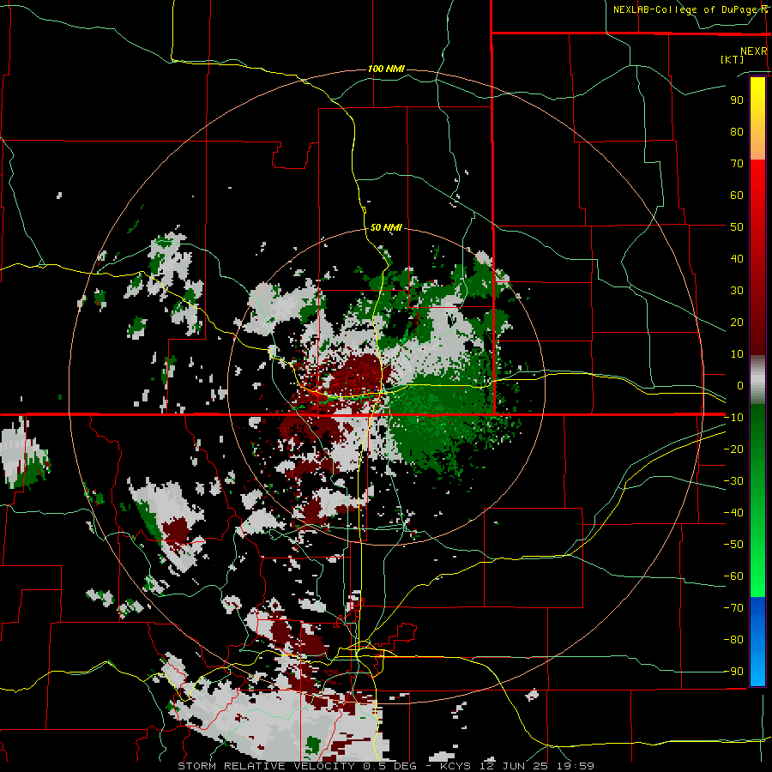Click the -20 value on velocity scale
This screenshot has height=772, width=772.
734,449
